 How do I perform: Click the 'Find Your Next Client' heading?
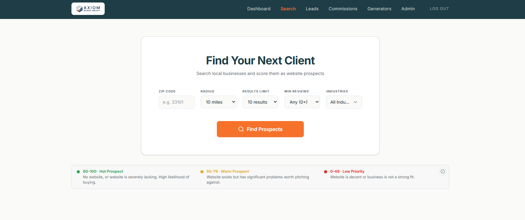click(260, 60)
